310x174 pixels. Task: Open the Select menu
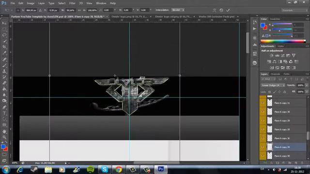(x=62, y=3)
